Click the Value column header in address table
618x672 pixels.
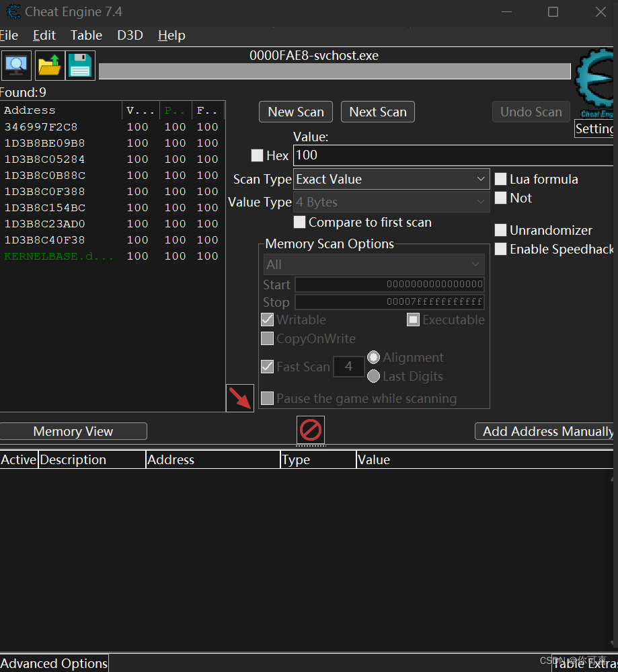tap(485, 459)
